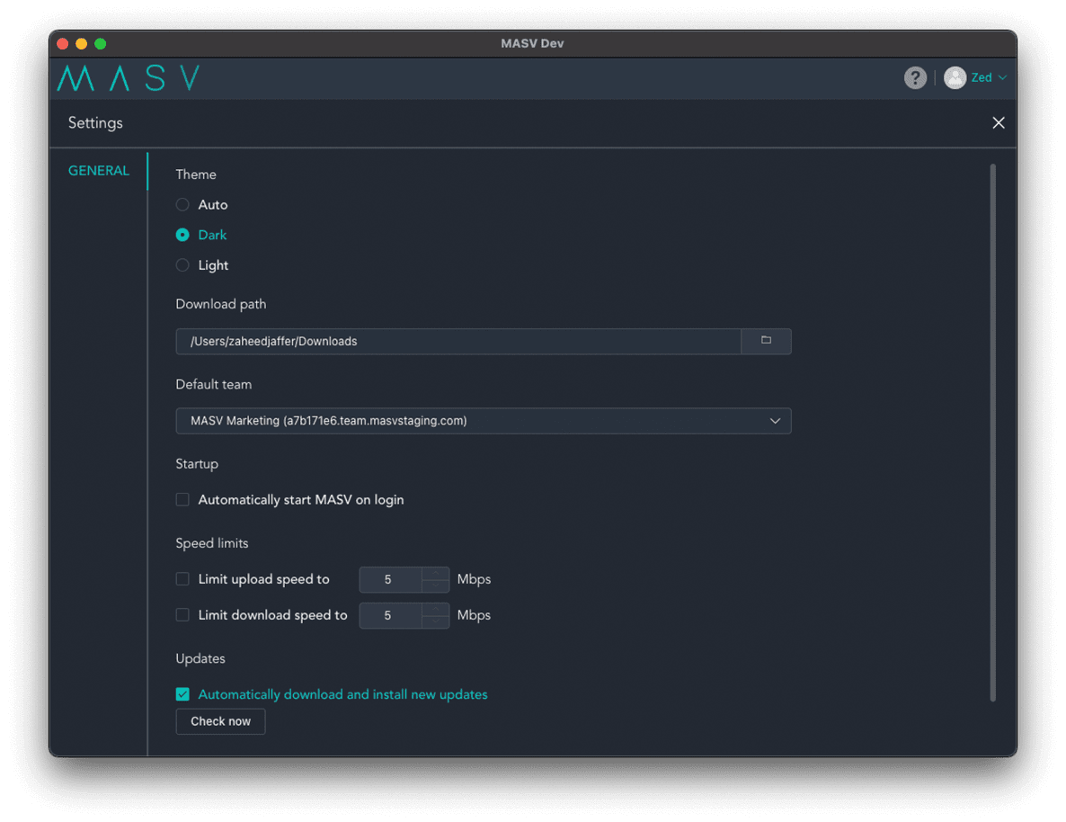Click the Startup section heading
This screenshot has height=822, width=1066.
point(197,464)
